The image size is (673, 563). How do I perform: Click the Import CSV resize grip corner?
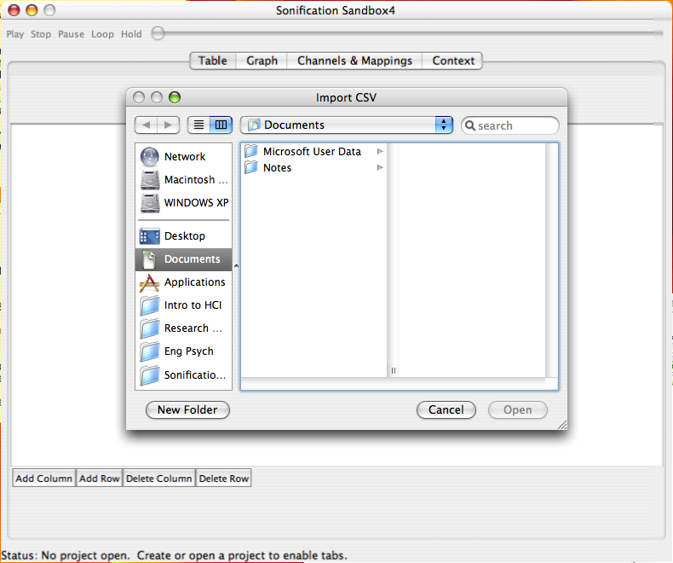(x=562, y=425)
